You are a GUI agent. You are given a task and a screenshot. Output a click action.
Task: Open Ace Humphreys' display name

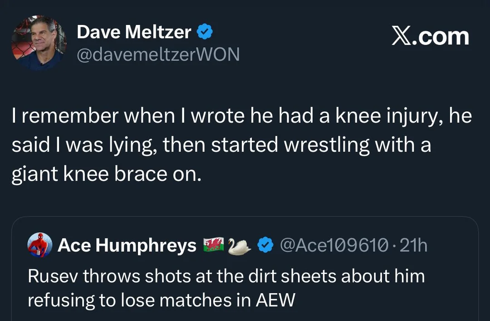click(127, 246)
